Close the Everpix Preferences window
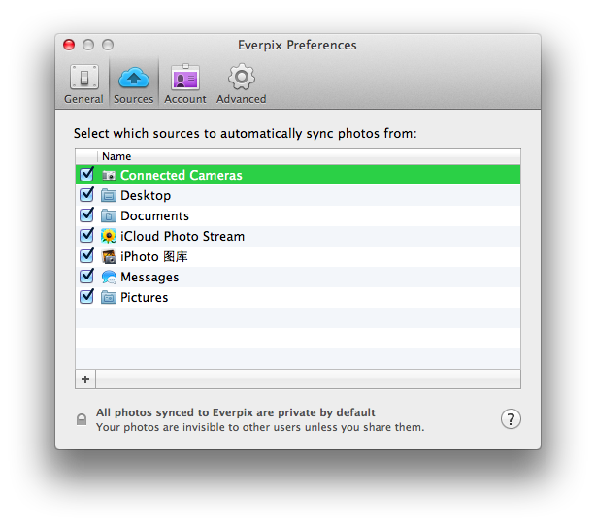 coord(69,45)
